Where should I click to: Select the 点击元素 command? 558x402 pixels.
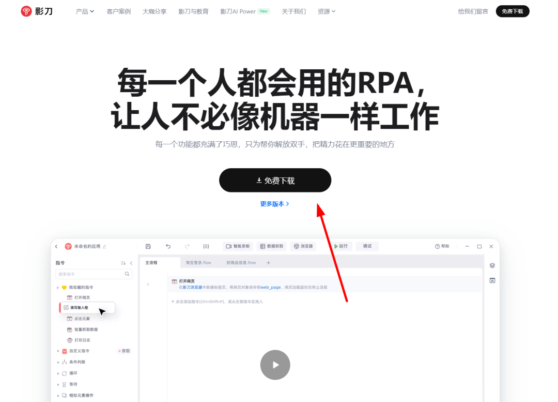click(79, 319)
